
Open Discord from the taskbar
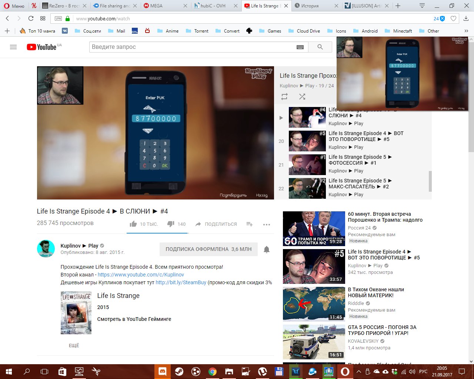pos(162,372)
